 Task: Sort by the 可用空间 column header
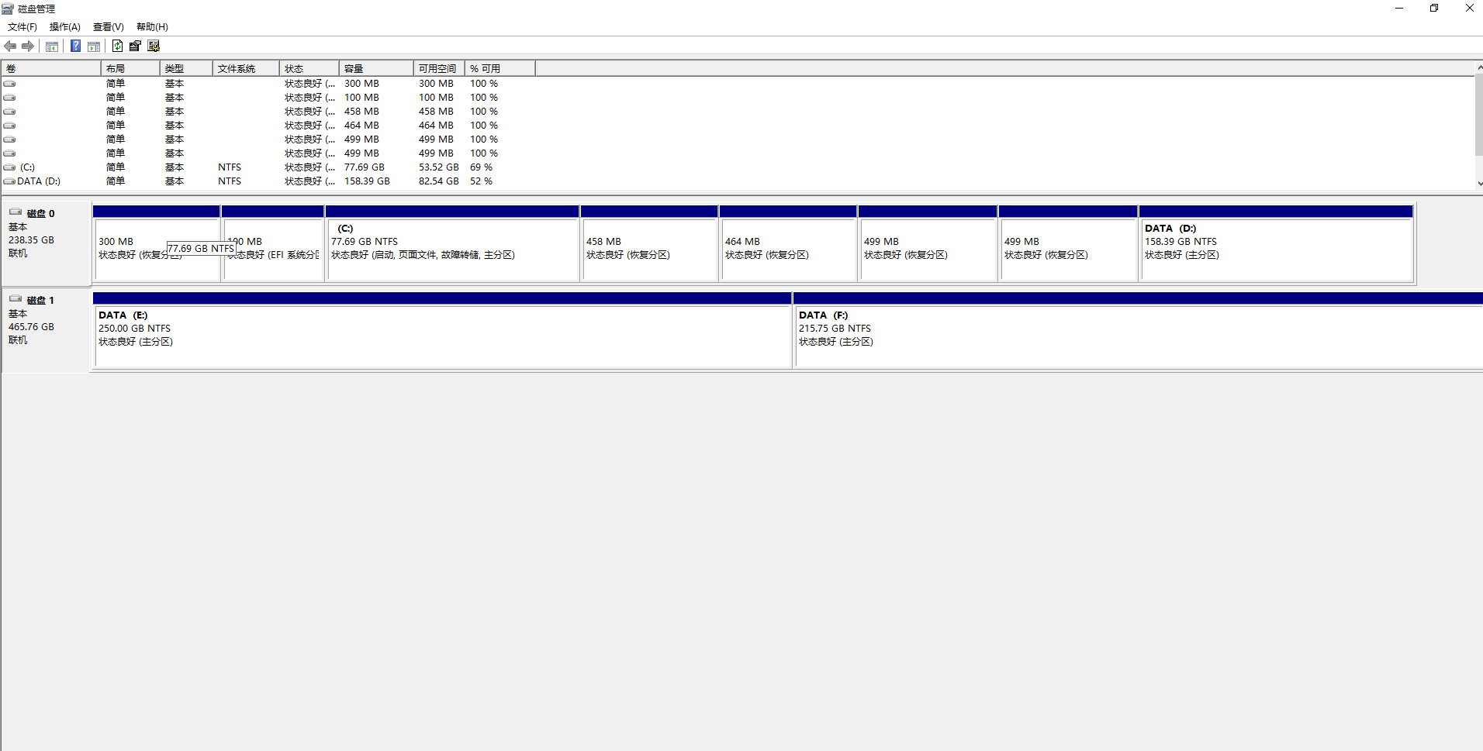[439, 69]
